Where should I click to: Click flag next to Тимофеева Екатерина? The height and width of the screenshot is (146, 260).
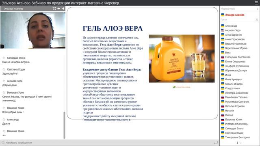pyautogui.click(x=223, y=137)
